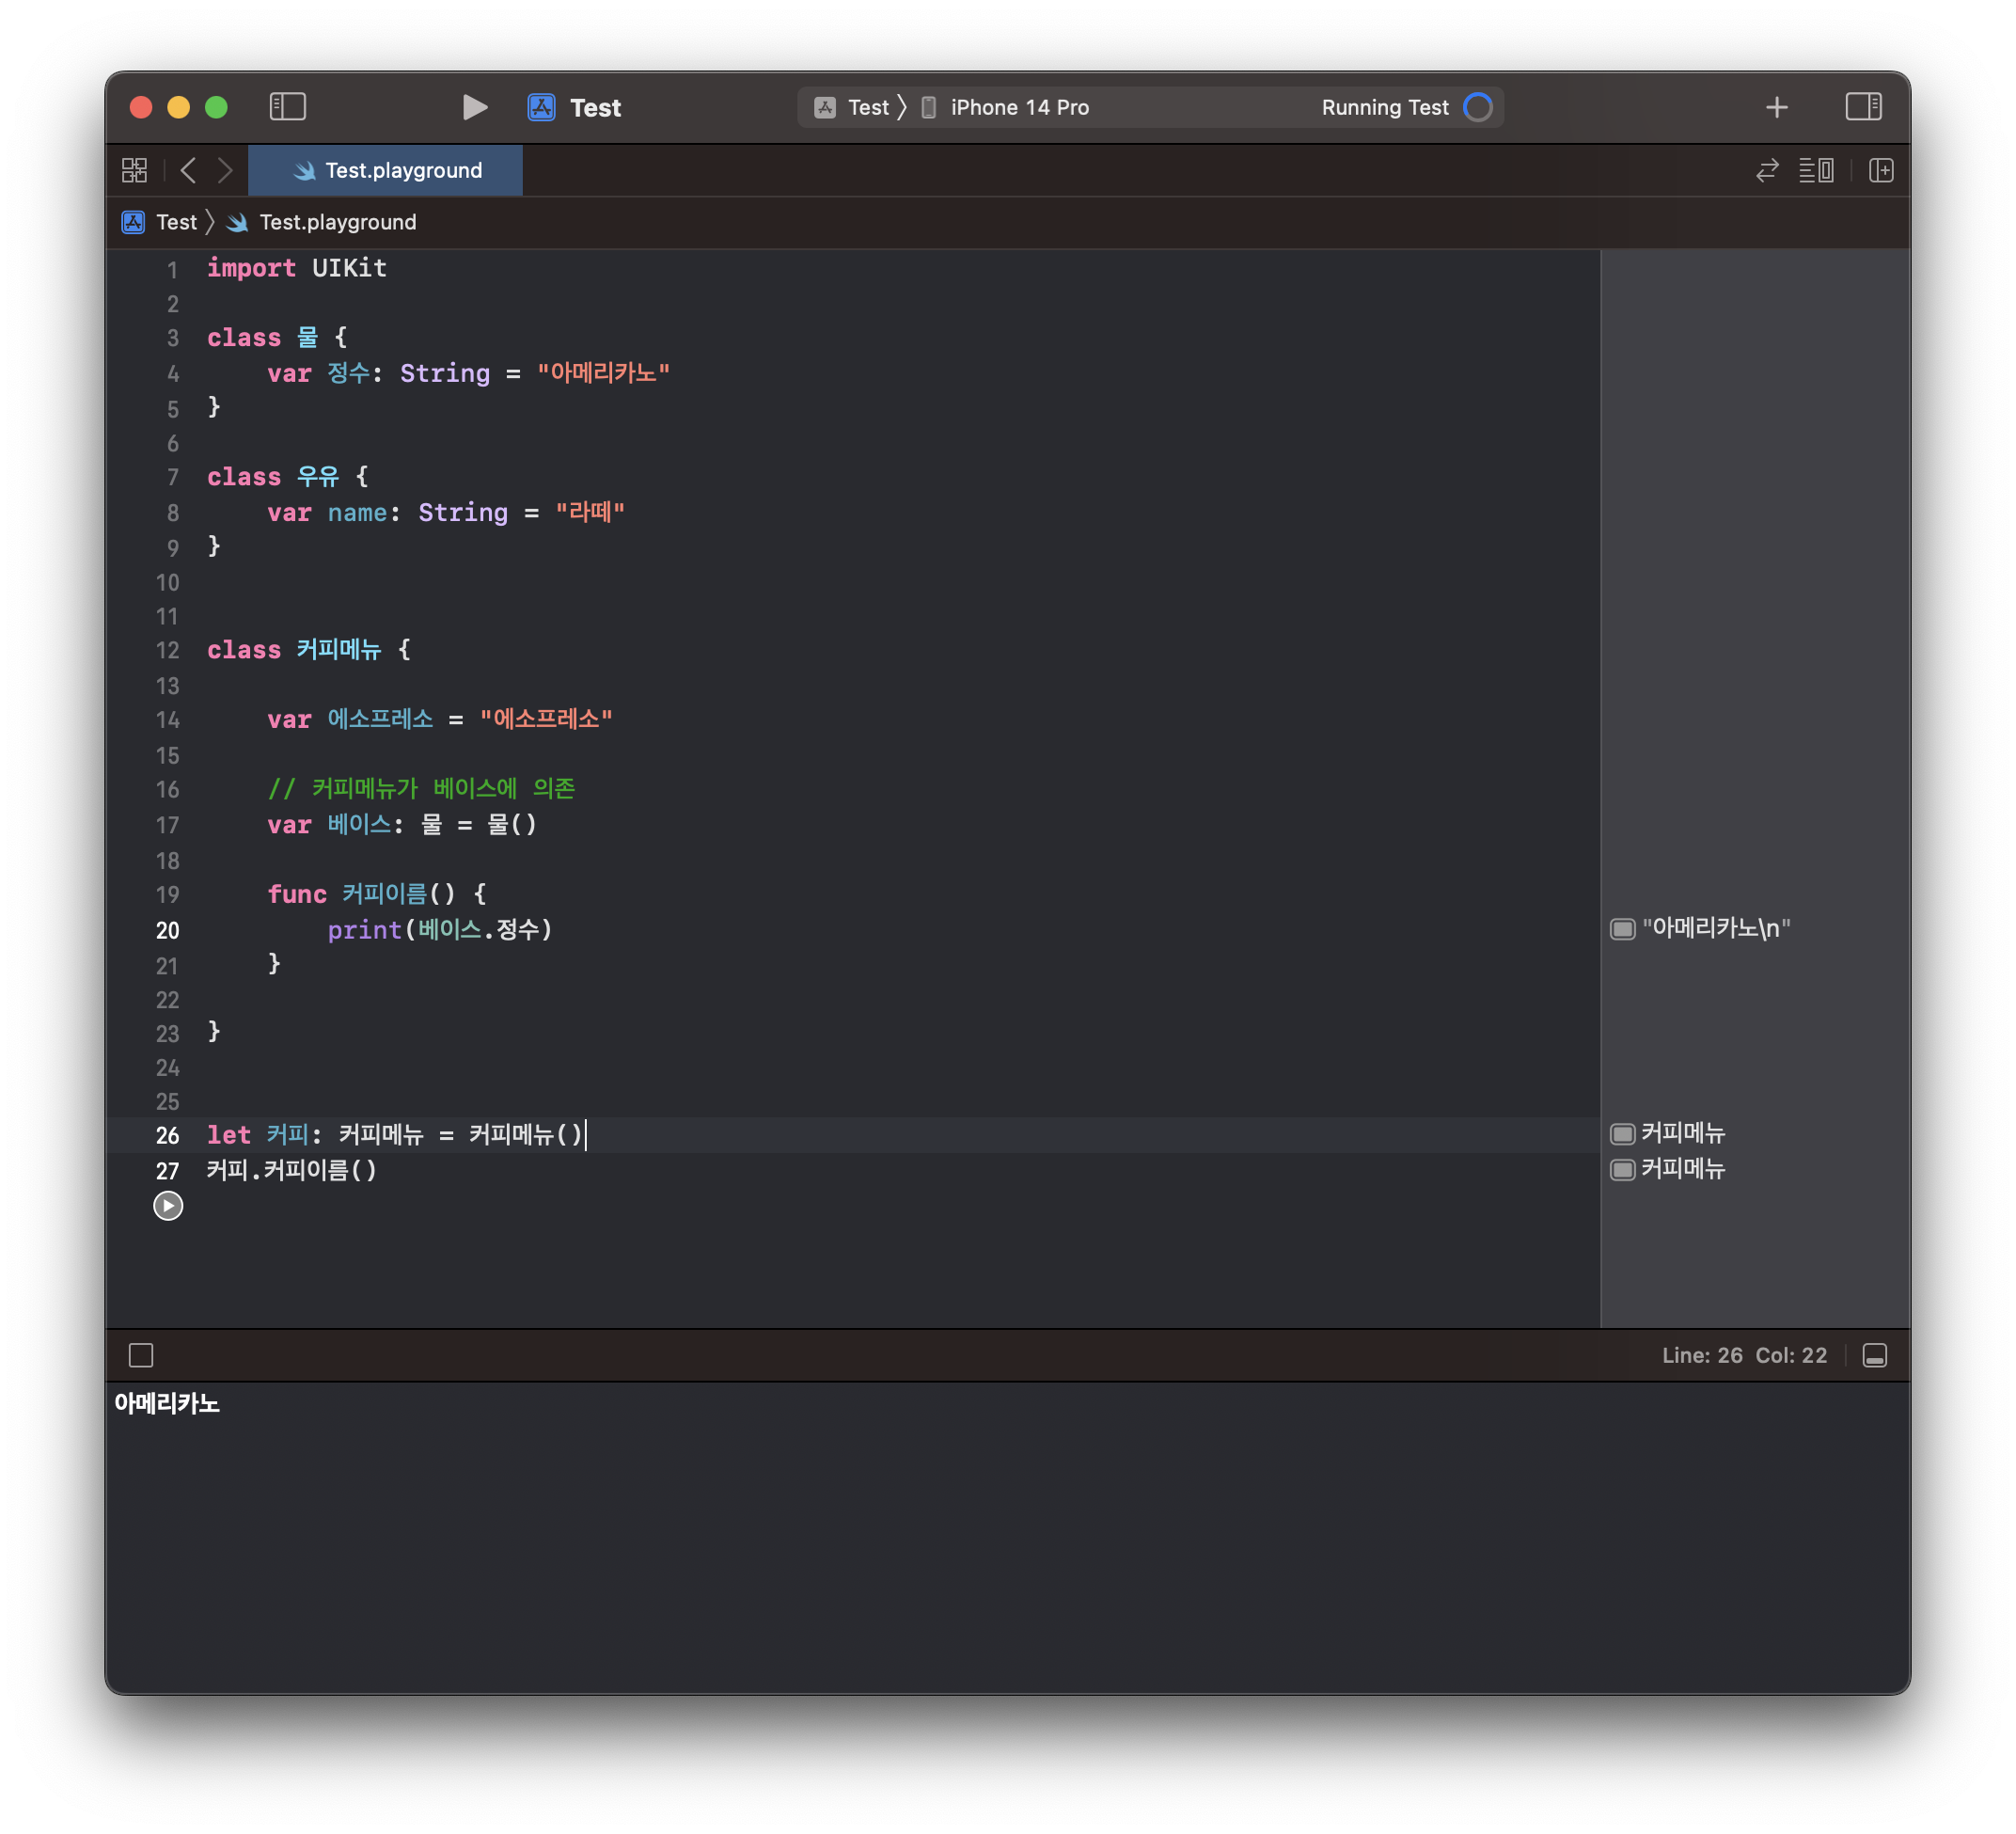Show result inline for line 27 커피메뉴
Viewport: 2016px width, 1834px height.
pyautogui.click(x=1622, y=1170)
